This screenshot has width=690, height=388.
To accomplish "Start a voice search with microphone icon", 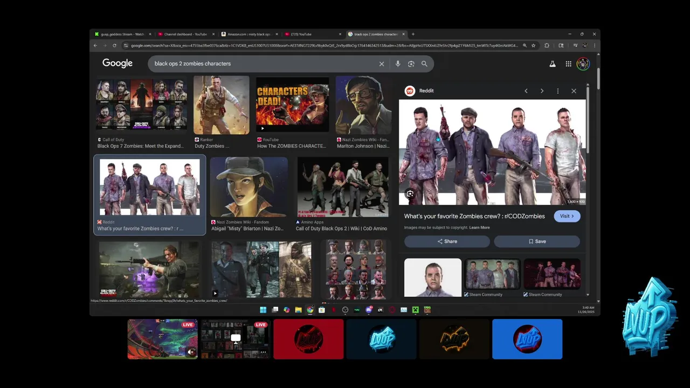I will coord(398,64).
